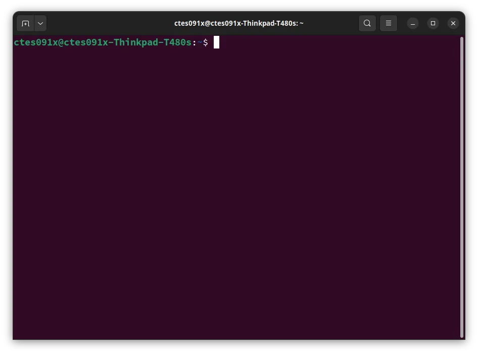Click the vertical scrollbar on the right edge
The image size is (478, 354).
462,187
